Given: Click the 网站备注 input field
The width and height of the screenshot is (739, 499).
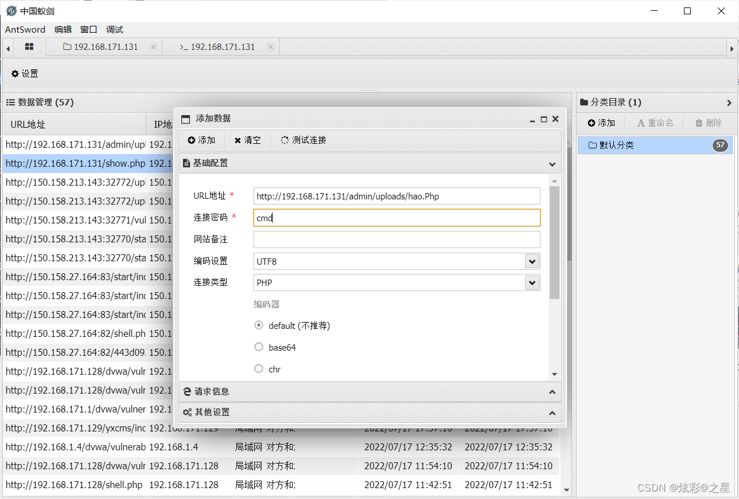Looking at the screenshot, I should pos(396,239).
